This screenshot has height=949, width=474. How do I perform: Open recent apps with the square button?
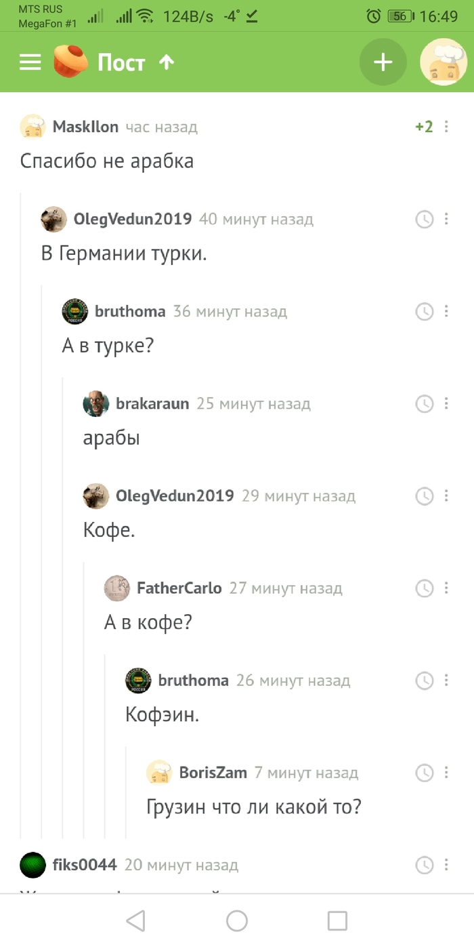point(335,921)
